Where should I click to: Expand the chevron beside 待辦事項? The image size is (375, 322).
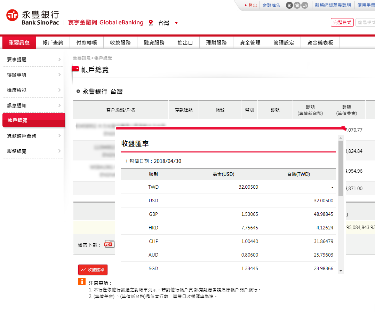click(59, 74)
